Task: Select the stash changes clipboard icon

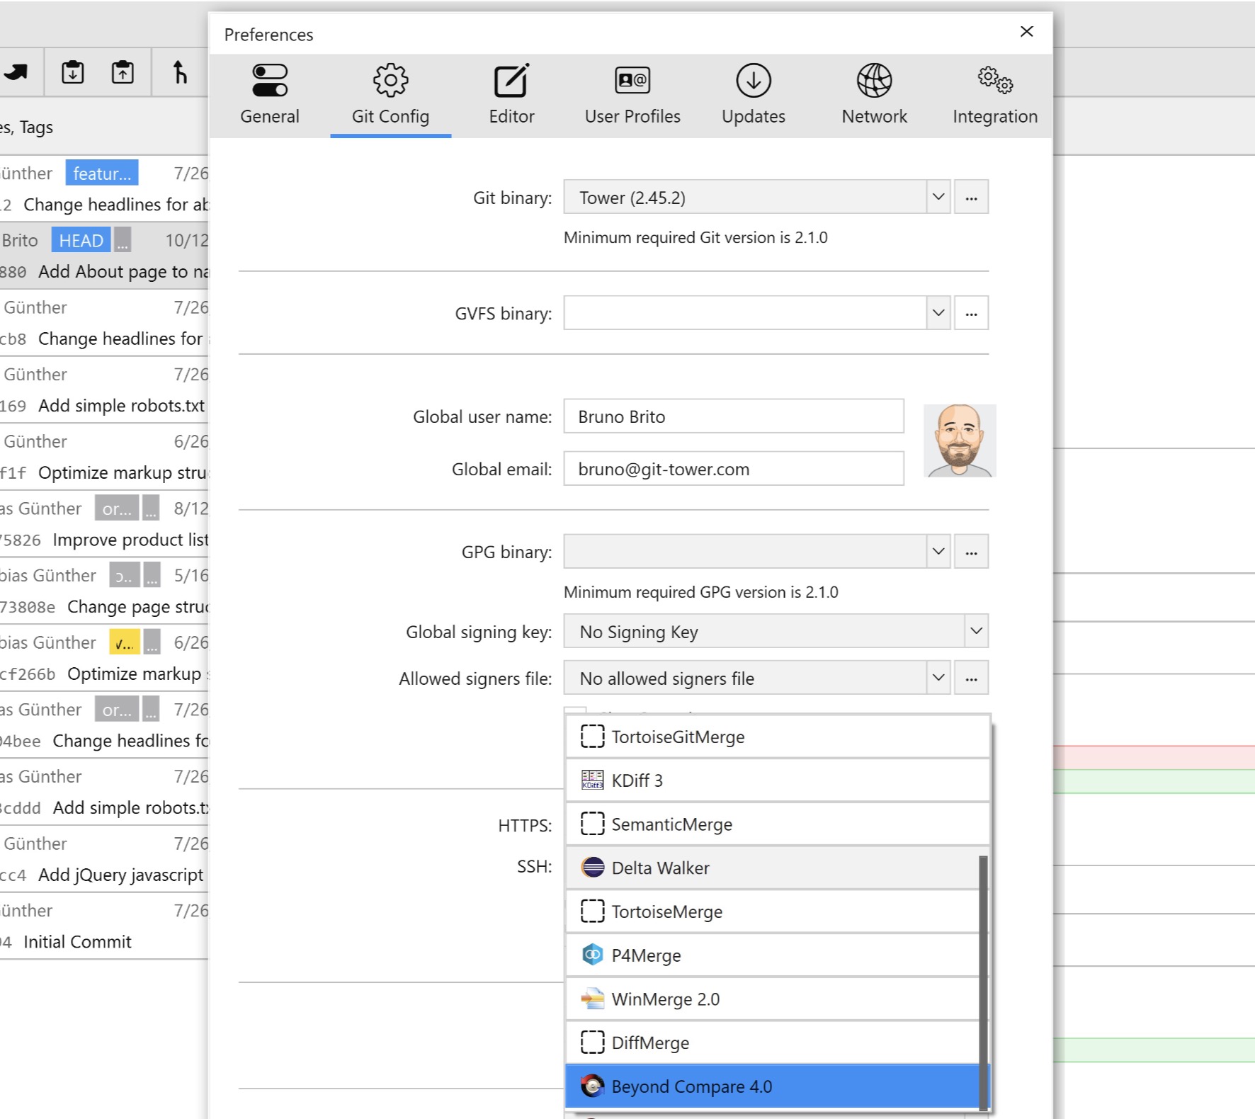Action: (72, 72)
